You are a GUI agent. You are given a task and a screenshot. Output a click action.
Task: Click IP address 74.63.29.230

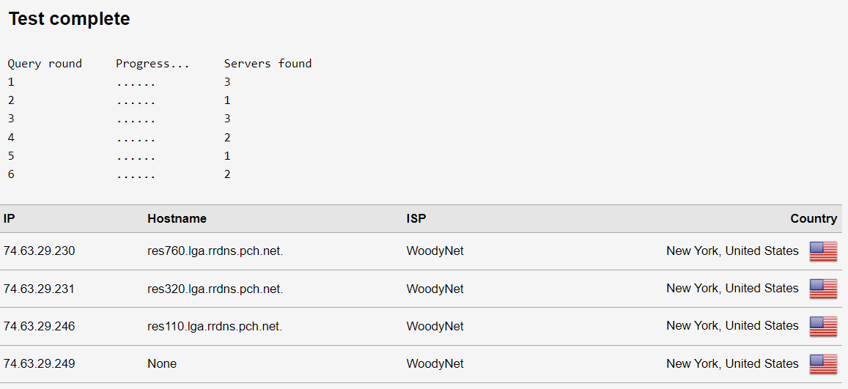coord(39,251)
